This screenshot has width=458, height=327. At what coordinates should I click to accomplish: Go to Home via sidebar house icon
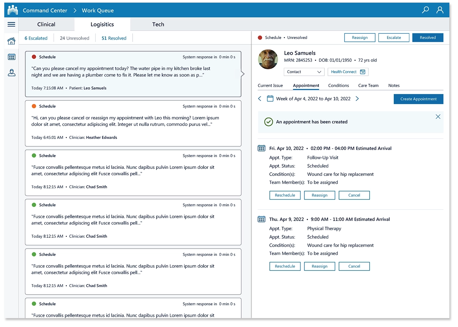(x=11, y=41)
